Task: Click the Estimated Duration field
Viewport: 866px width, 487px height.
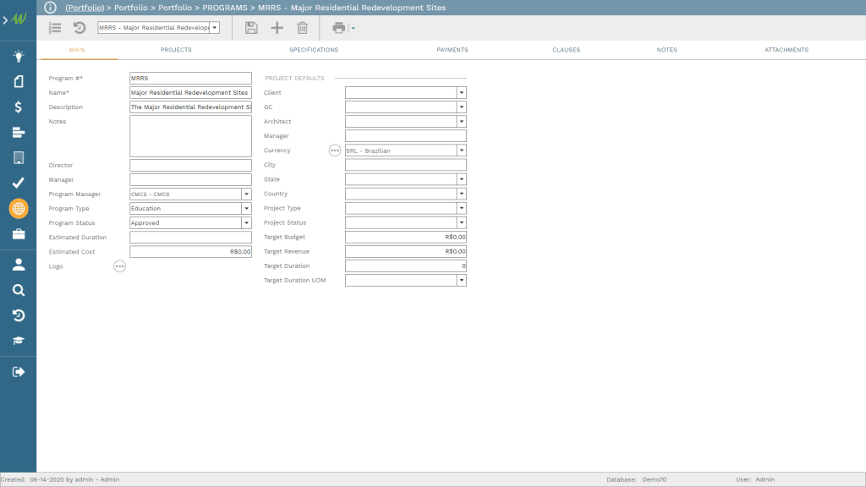Action: (190, 237)
